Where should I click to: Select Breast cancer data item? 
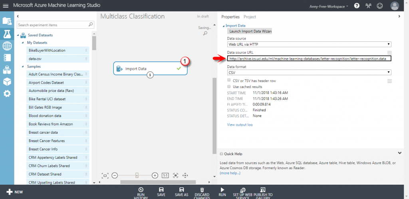click(x=58, y=133)
